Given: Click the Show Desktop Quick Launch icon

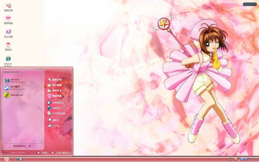Looking at the screenshot, I should point(21,159).
